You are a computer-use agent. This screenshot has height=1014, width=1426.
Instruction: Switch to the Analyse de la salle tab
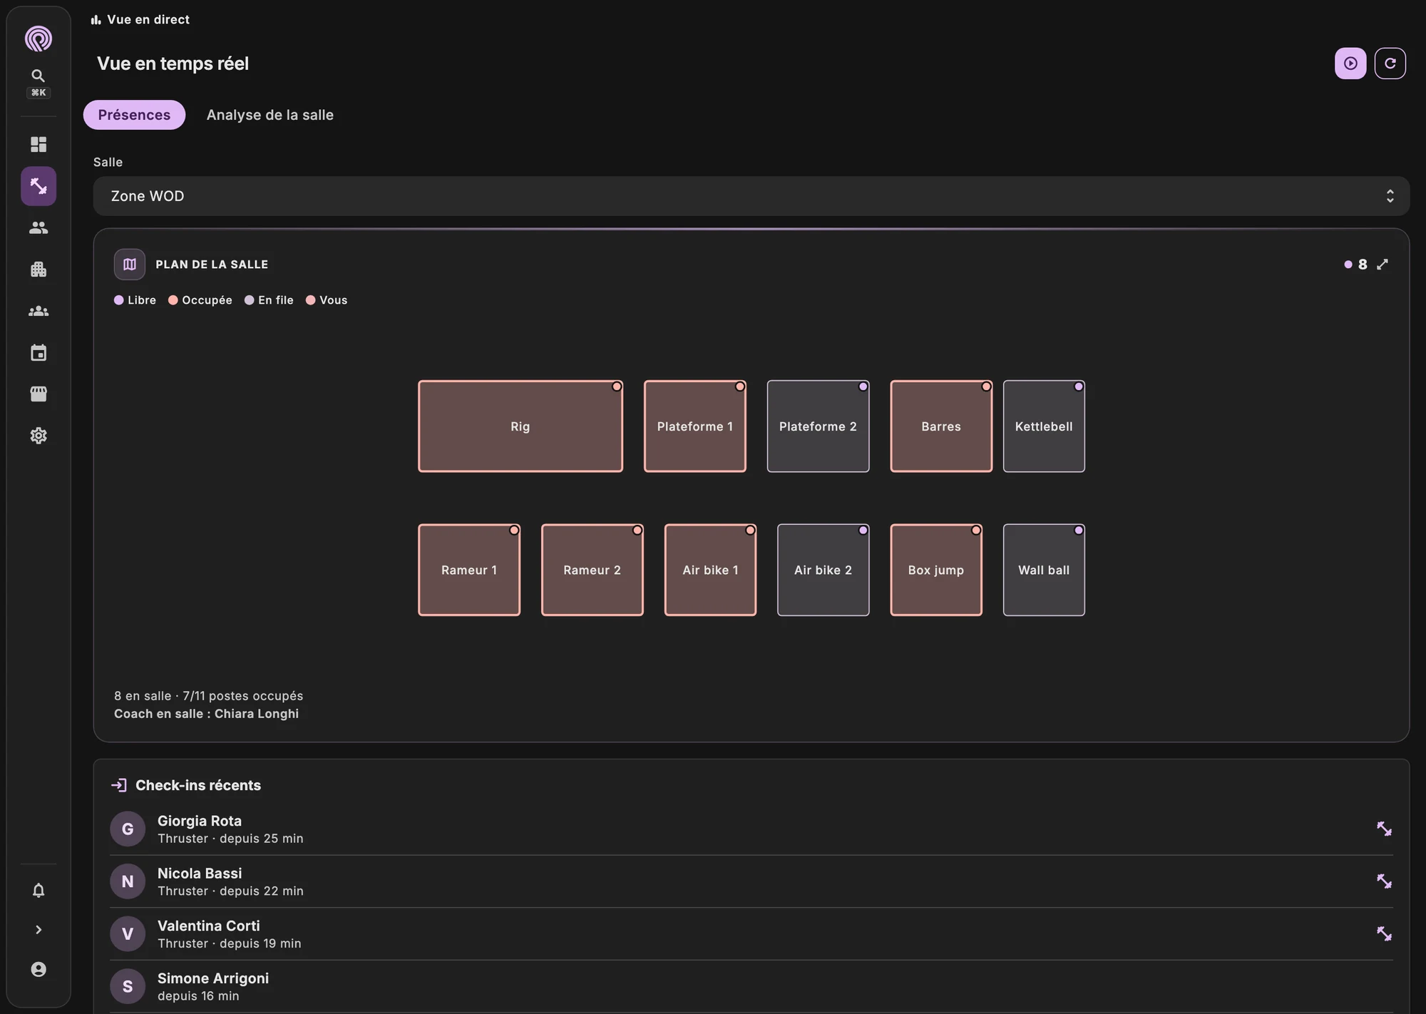coord(270,115)
